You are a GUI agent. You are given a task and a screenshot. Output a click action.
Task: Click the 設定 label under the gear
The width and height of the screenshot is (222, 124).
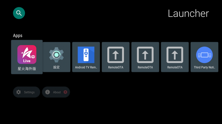(56, 67)
